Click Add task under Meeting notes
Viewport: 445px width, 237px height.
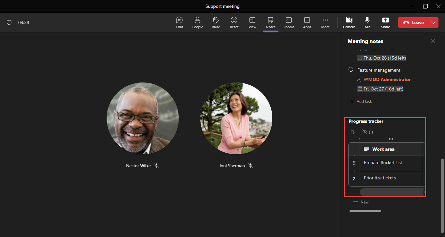point(361,101)
